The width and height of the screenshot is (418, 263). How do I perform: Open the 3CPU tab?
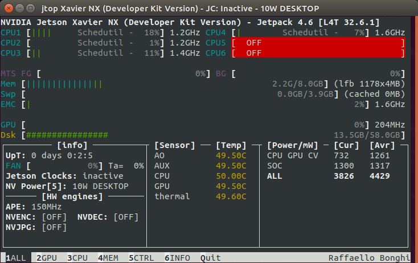[x=77, y=258]
